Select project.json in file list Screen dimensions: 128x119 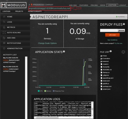click(106, 89)
